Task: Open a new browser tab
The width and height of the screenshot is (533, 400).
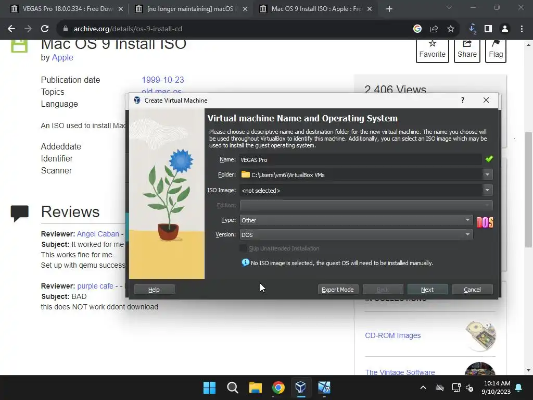Action: (x=389, y=9)
